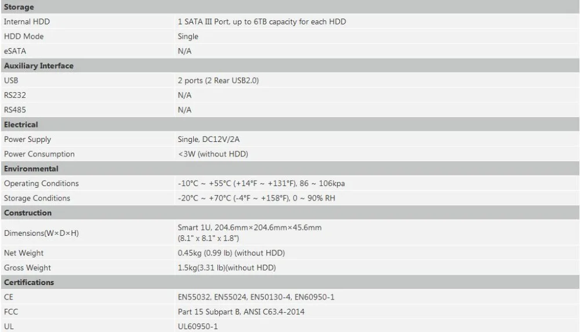The image size is (580, 332).
Task: Click the Construction section header
Action: pyautogui.click(x=28, y=213)
